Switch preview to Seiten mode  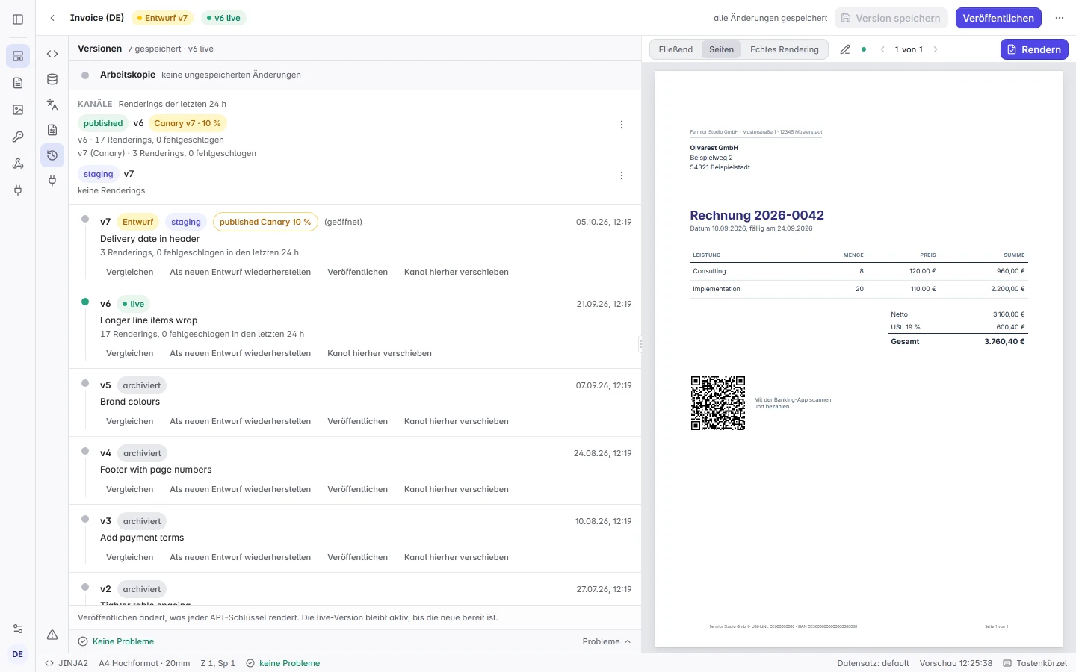[721, 49]
